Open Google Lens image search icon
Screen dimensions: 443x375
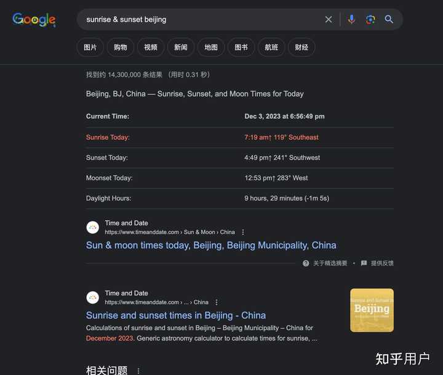tap(370, 20)
